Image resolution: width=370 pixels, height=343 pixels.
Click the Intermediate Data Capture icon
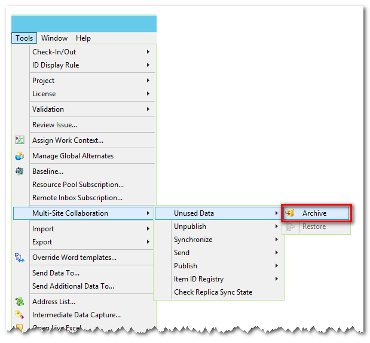(x=20, y=315)
